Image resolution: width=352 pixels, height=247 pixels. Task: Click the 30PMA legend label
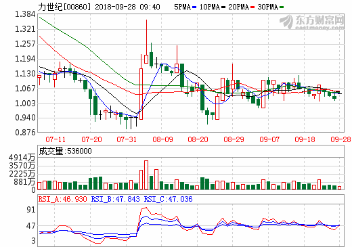pyautogui.click(x=268, y=7)
